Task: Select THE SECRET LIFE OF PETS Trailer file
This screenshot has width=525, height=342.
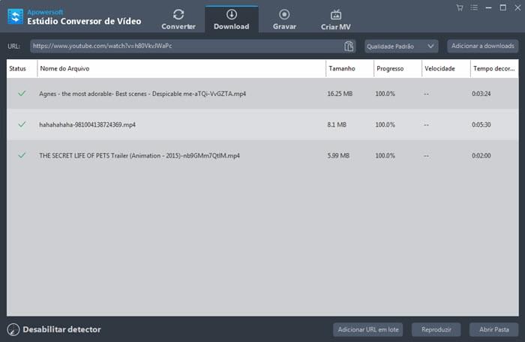Action: (139, 156)
